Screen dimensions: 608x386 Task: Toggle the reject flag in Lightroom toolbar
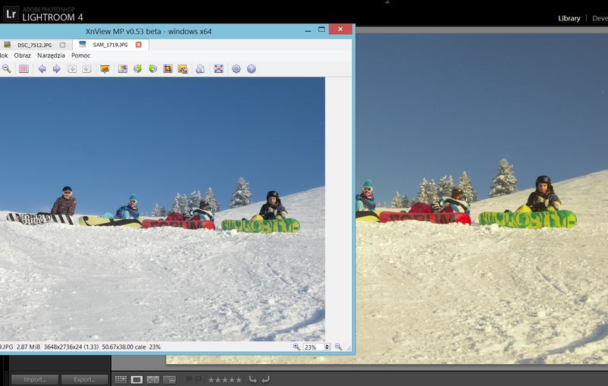(x=198, y=379)
